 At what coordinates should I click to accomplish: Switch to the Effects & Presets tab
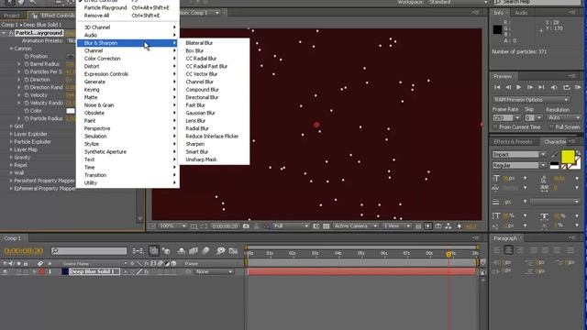pos(513,142)
